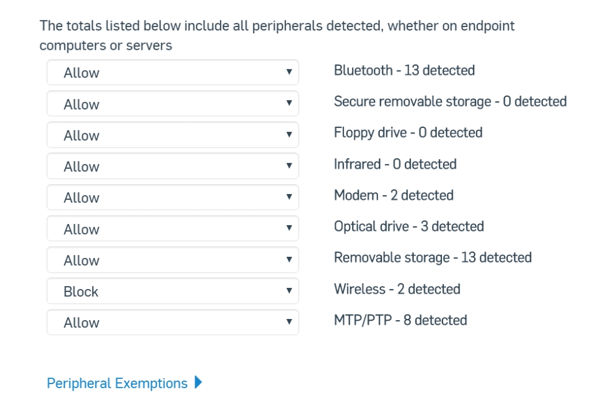The height and width of the screenshot is (414, 601).
Task: Click the Wireless dropdown arrow icon
Action: [x=288, y=291]
